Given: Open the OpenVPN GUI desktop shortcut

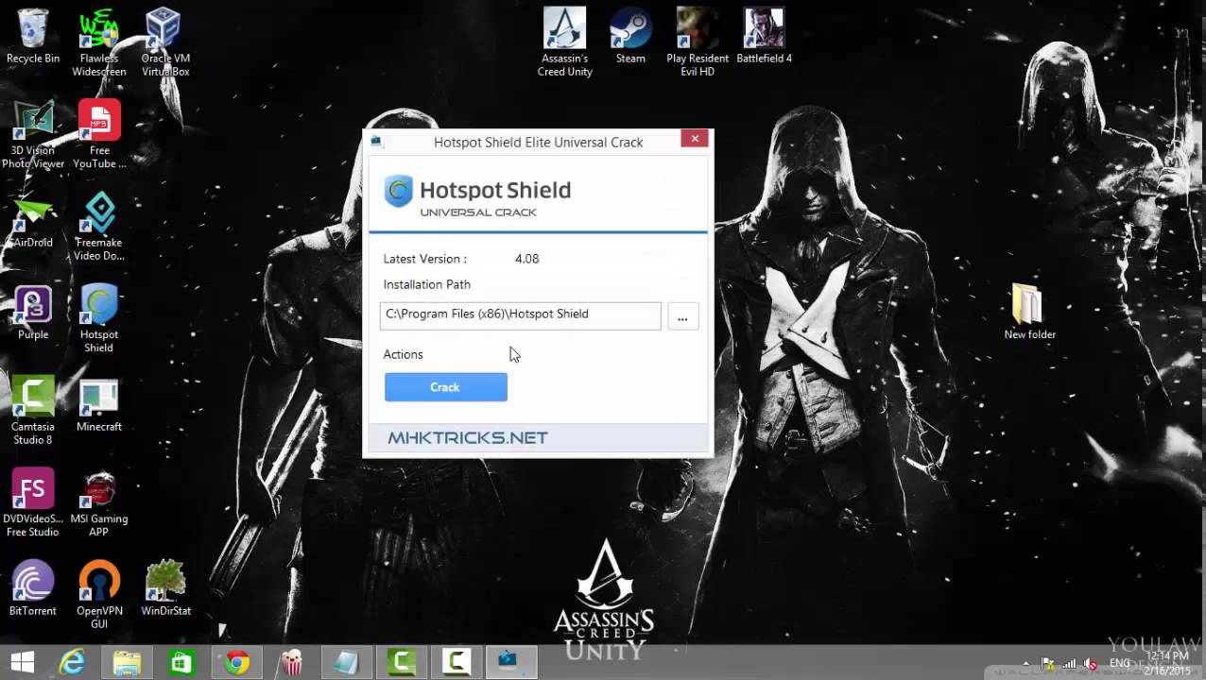Looking at the screenshot, I should click(x=99, y=595).
